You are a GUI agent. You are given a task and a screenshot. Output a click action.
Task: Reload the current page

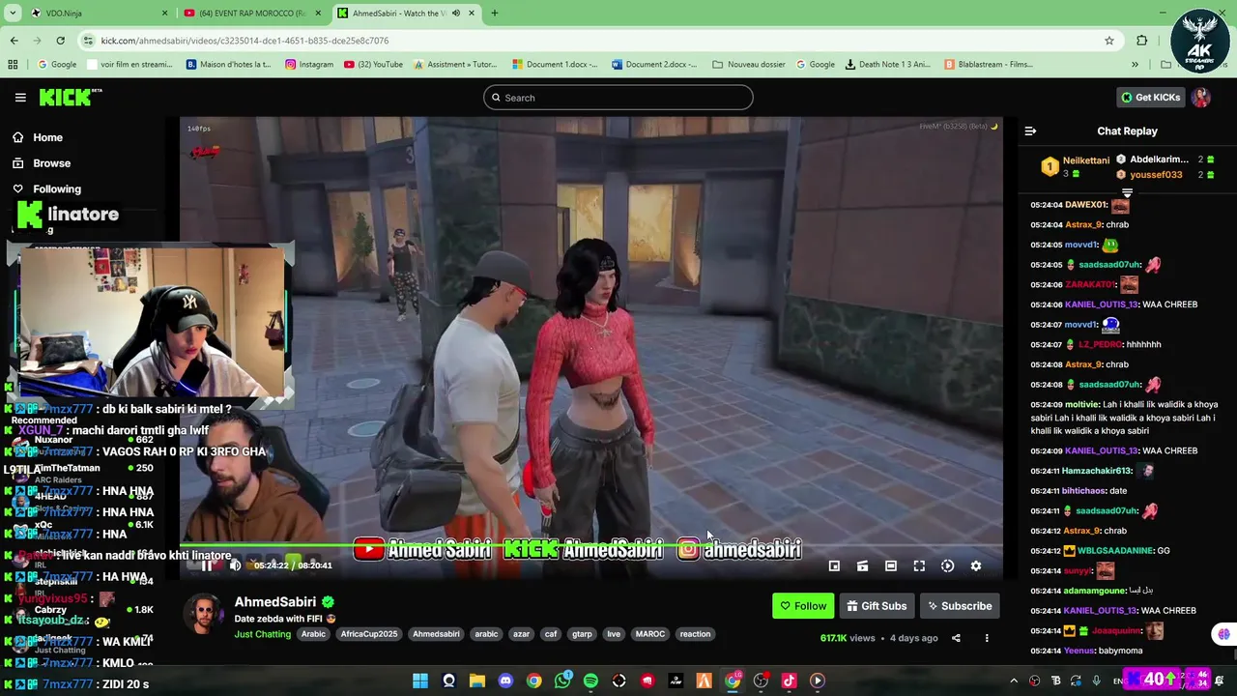tap(60, 41)
